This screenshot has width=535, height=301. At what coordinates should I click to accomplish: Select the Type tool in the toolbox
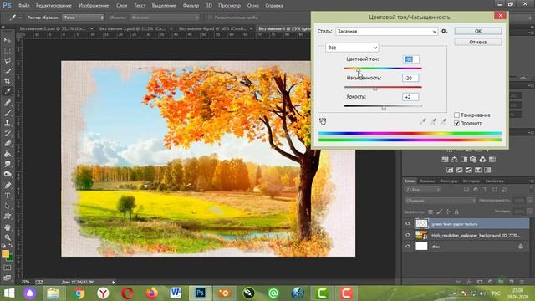click(x=8, y=196)
